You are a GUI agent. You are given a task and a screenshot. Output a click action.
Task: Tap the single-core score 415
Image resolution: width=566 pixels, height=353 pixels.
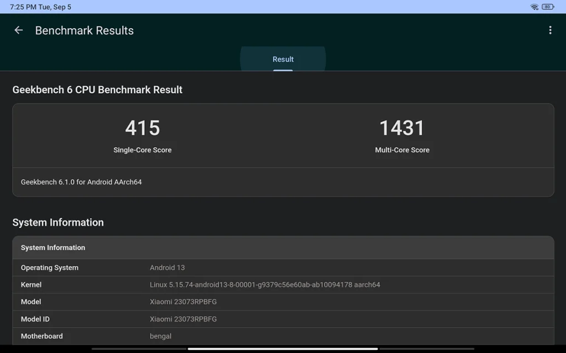[x=143, y=128]
